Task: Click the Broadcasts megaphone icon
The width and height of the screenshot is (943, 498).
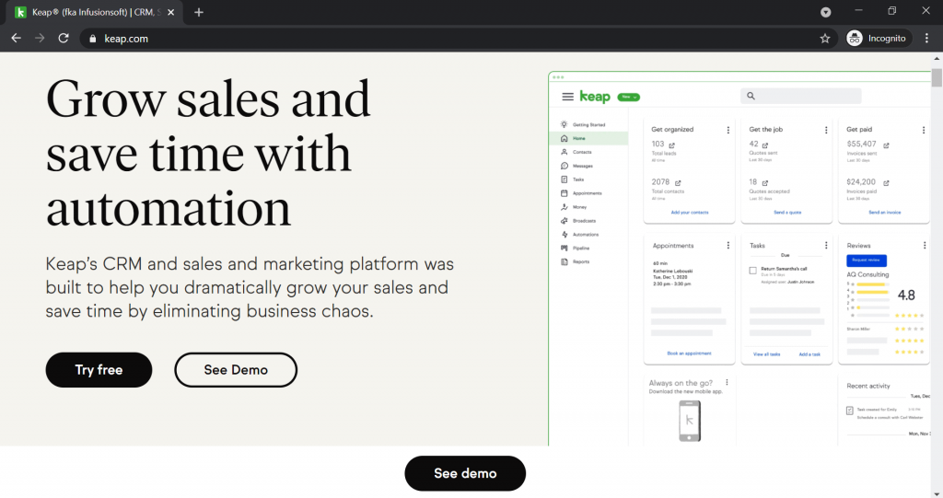Action: click(565, 221)
